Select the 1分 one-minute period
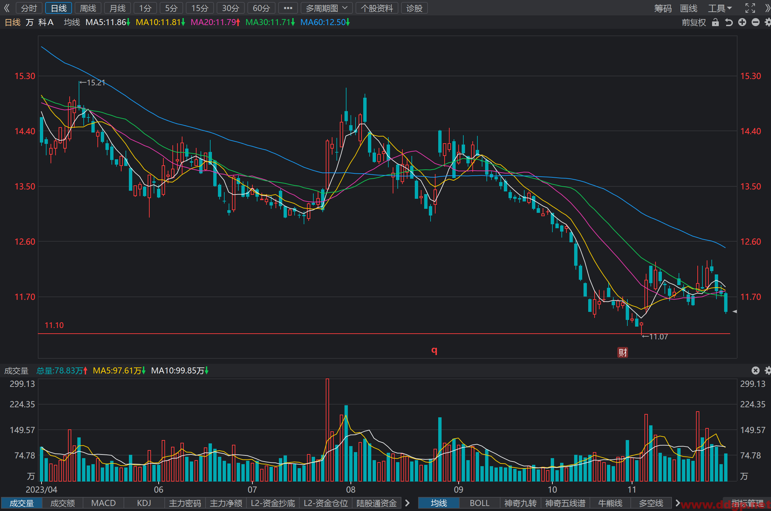 click(x=145, y=8)
